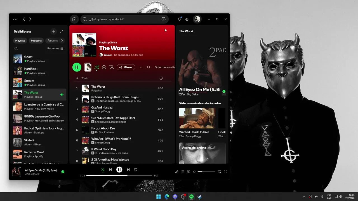Open the Spotify Home page icon
The height and width of the screenshot is (201, 358).
74,19
